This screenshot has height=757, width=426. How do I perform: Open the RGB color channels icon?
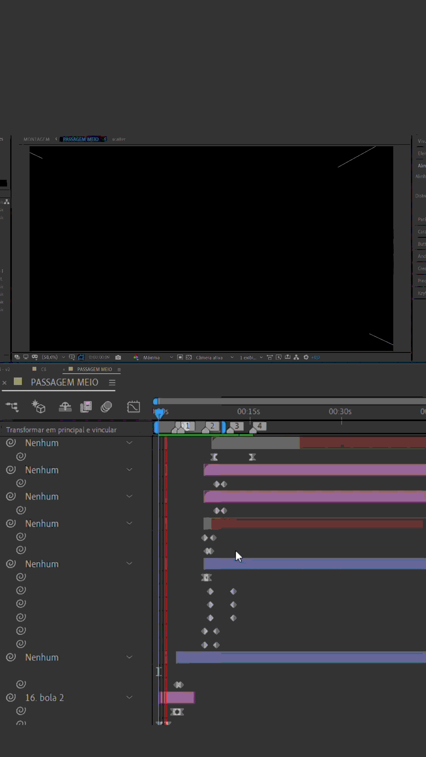(x=136, y=357)
